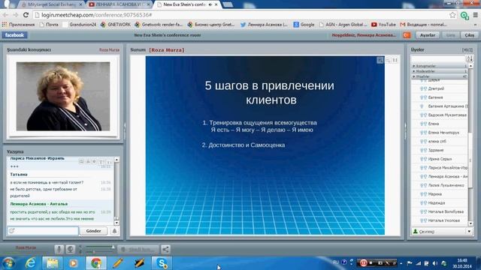Collapse the Konuşmacılar group in member list
The width and height of the screenshot is (481, 270).
pyautogui.click(x=439, y=66)
